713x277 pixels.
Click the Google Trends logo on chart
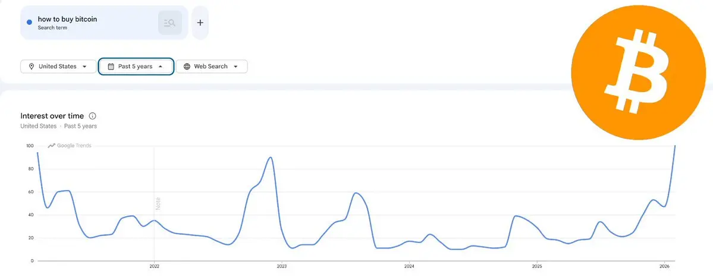70,146
